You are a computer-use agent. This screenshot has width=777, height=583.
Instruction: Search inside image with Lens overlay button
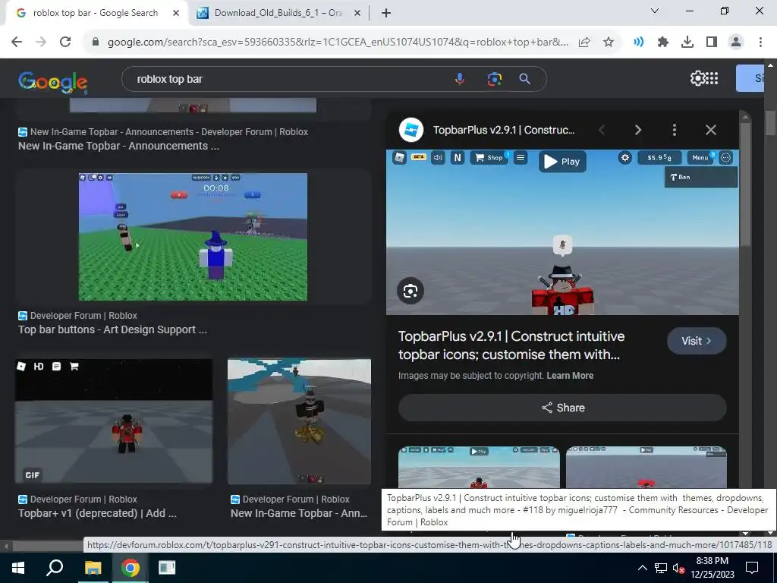pos(411,291)
